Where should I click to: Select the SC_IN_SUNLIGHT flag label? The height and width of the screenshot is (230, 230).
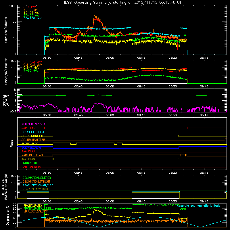[33, 136]
